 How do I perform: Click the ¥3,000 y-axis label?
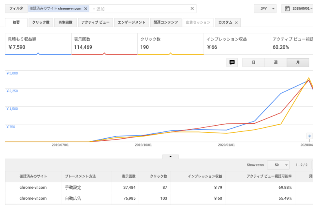12,73
